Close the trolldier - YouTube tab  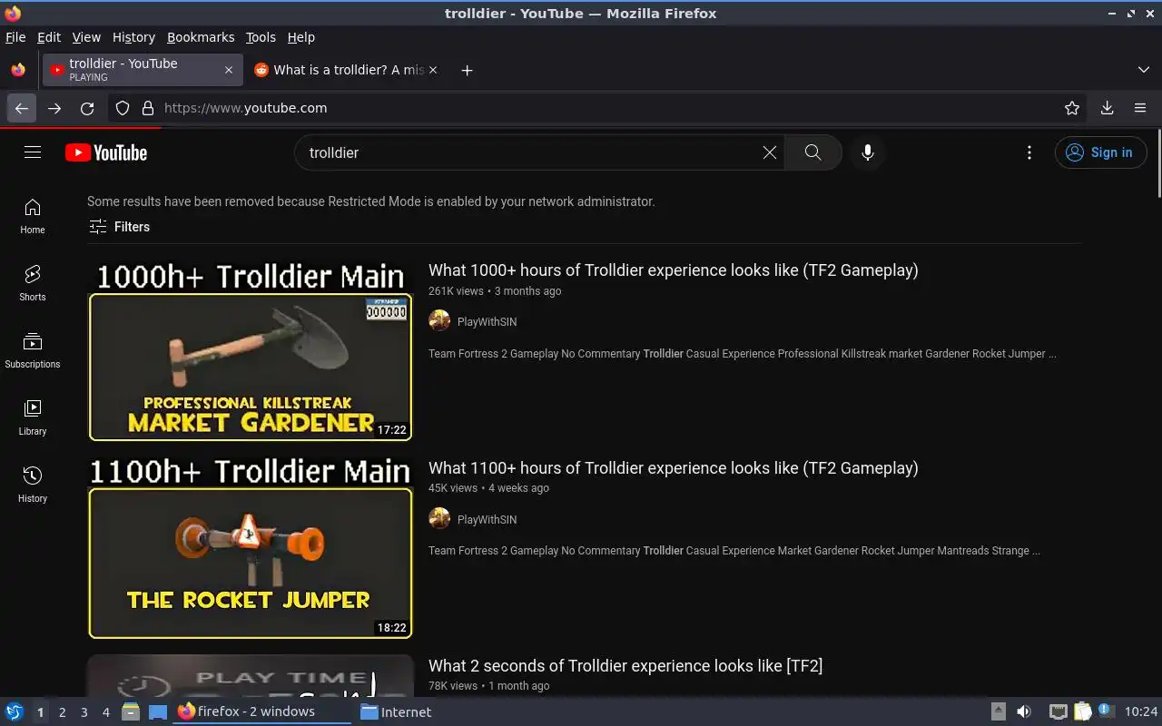pyautogui.click(x=229, y=70)
